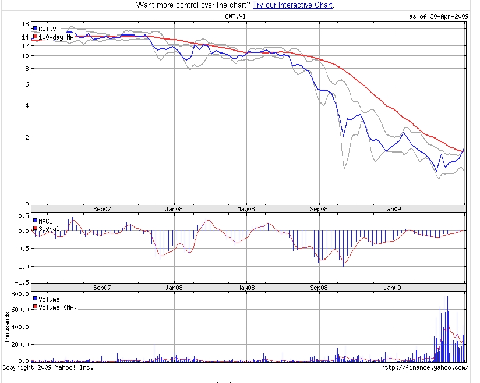Click the MACD blue legend square
Viewport: 480px width, 383px height.
35,220
